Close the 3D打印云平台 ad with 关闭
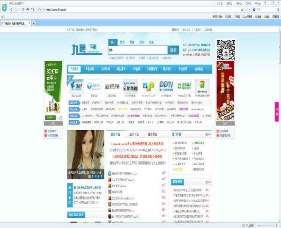Viewport: 281px width, 228px height. click(53, 124)
